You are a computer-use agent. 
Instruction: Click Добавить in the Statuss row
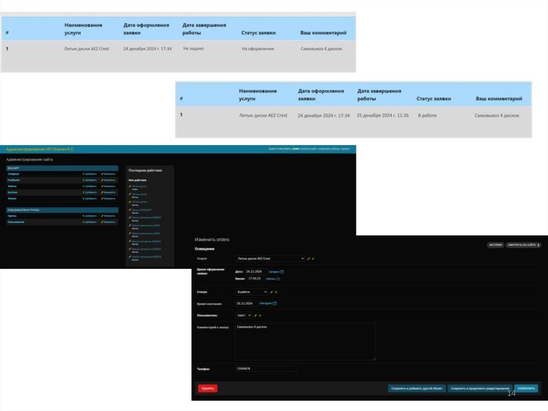click(x=90, y=198)
